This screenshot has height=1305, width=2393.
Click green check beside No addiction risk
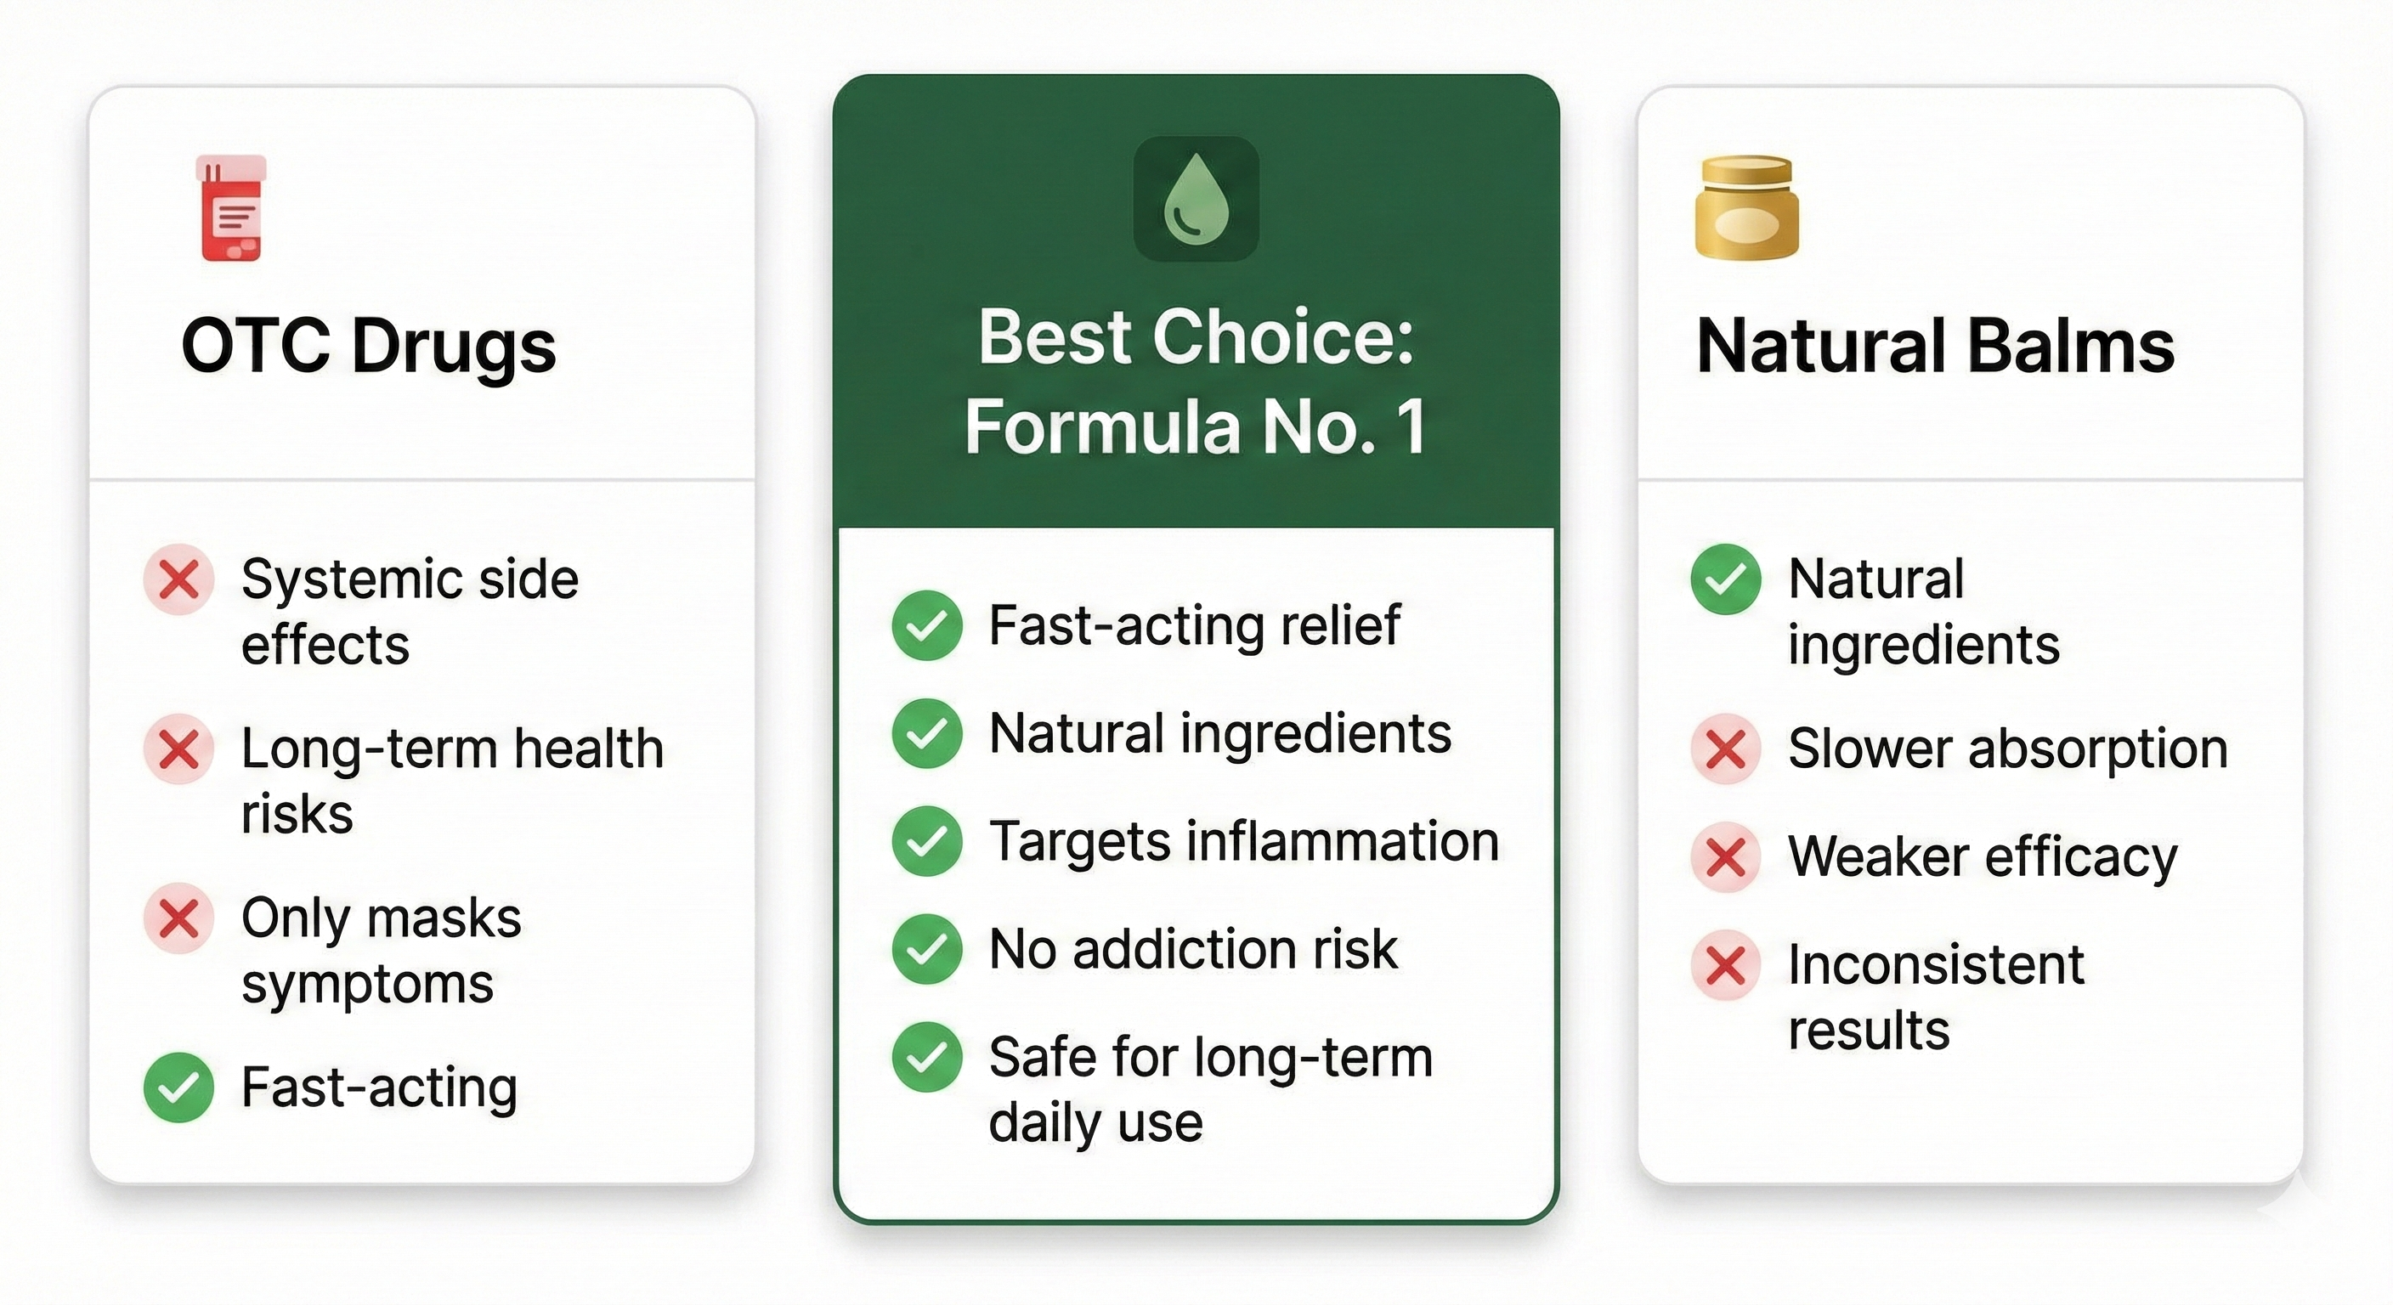(926, 949)
